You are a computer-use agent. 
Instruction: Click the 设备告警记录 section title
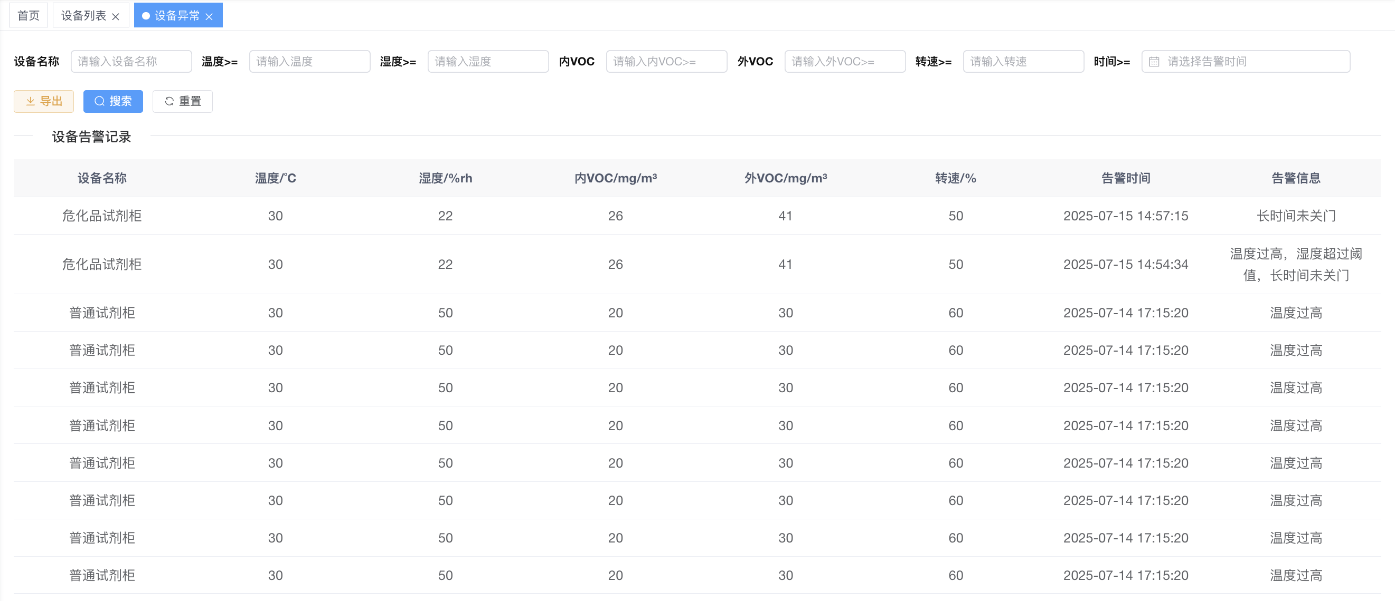click(x=91, y=137)
